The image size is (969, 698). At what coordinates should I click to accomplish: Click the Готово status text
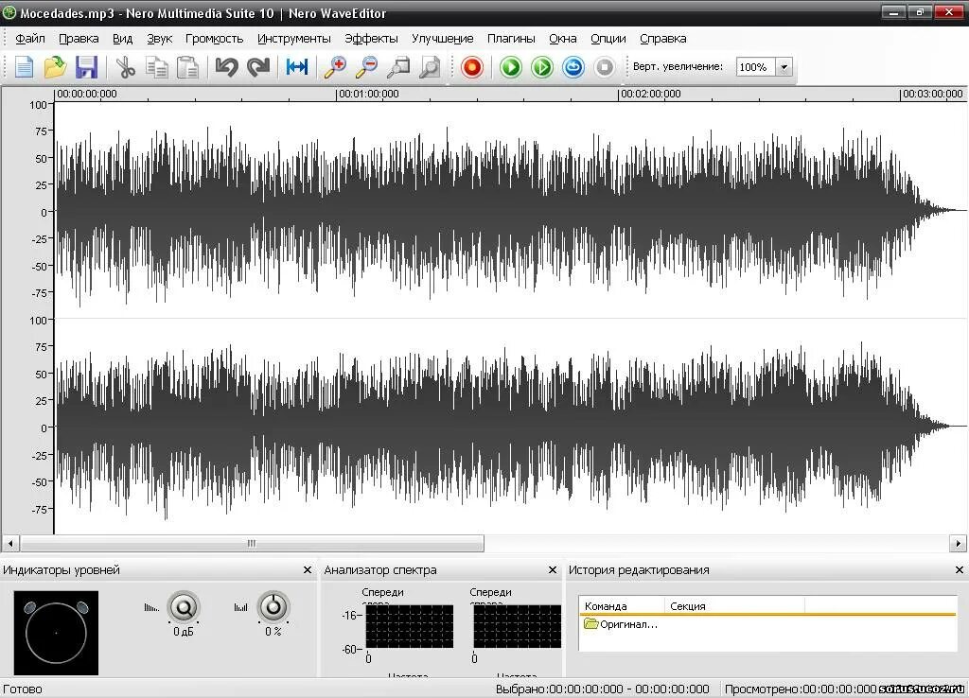coord(23,689)
